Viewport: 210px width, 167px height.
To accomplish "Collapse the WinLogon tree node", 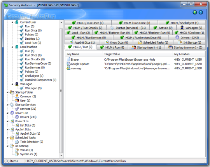I will [12, 84].
